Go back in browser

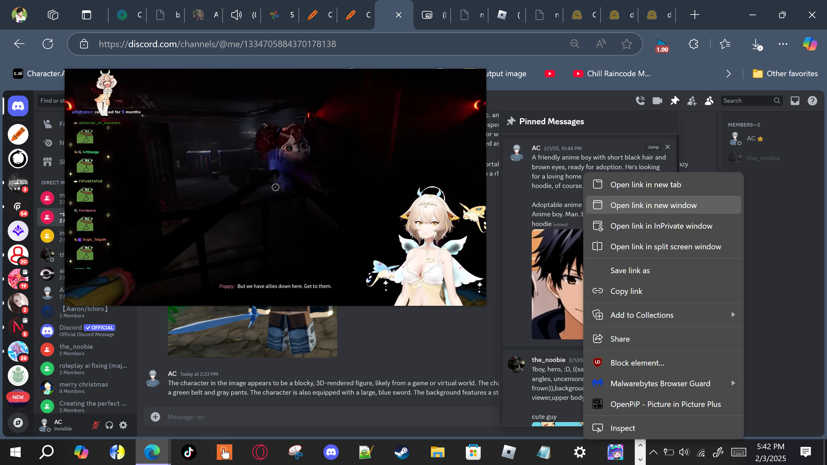[19, 44]
